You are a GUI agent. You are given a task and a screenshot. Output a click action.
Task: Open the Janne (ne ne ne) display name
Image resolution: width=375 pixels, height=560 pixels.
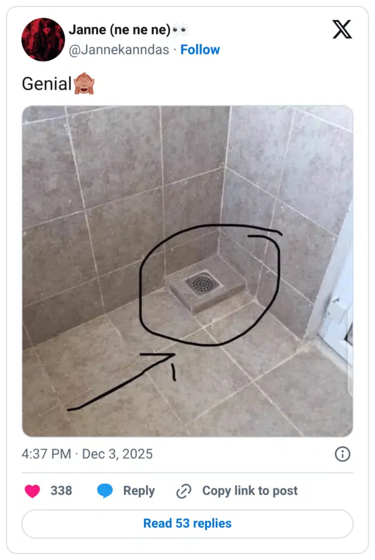[x=120, y=30]
